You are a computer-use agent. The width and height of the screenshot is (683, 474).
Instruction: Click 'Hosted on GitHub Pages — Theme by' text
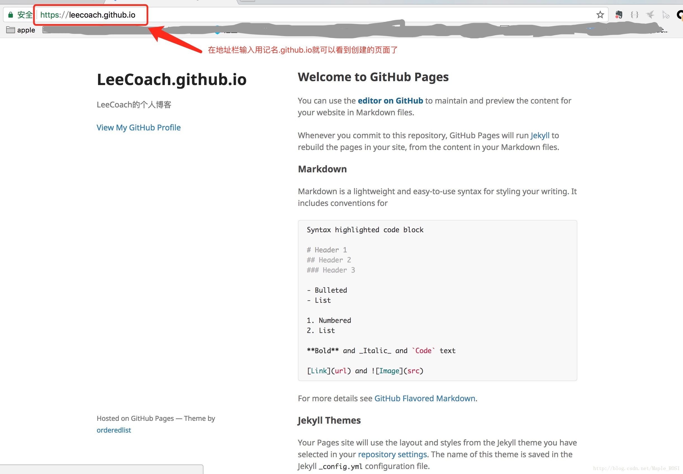point(156,419)
